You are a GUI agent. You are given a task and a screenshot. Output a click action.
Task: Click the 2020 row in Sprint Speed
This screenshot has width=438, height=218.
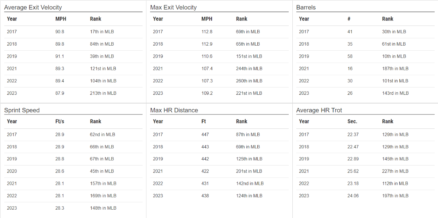(x=12, y=171)
